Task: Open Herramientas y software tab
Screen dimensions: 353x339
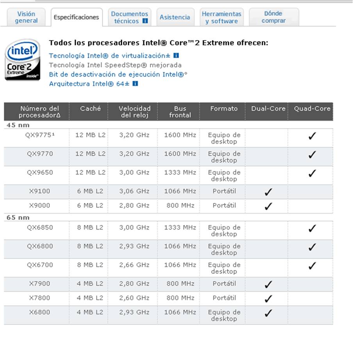Action: [x=221, y=17]
